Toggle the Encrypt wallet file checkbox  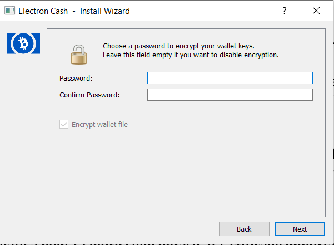(63, 124)
